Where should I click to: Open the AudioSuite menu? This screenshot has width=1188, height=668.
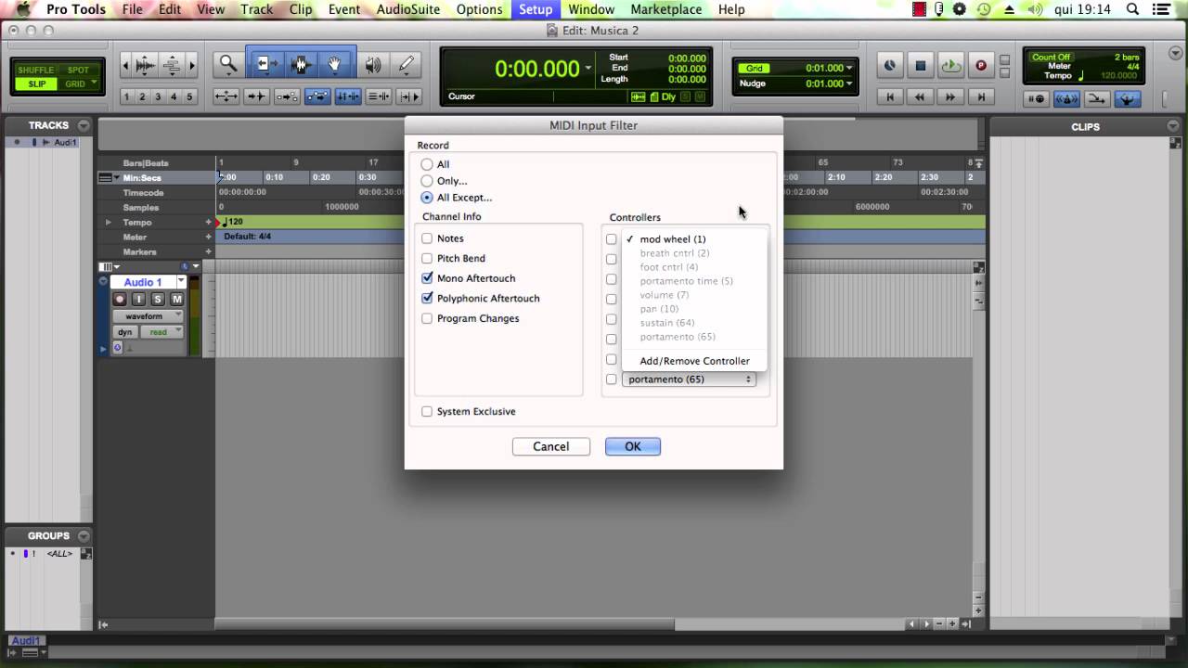tap(407, 9)
